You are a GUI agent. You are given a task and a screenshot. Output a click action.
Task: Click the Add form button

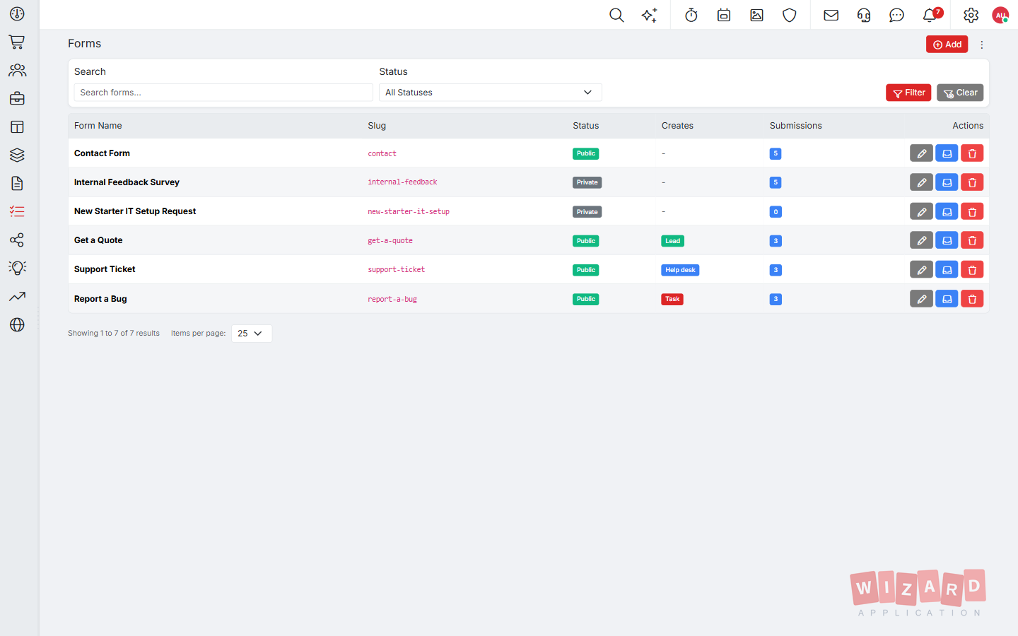pos(947,45)
